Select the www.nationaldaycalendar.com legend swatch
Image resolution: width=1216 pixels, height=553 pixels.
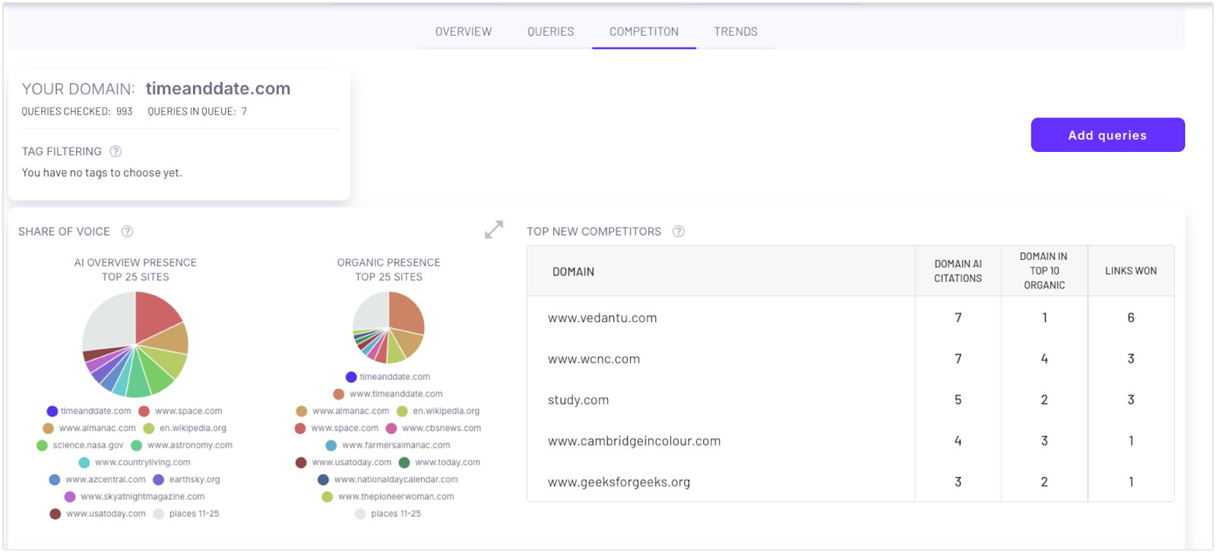tap(324, 479)
